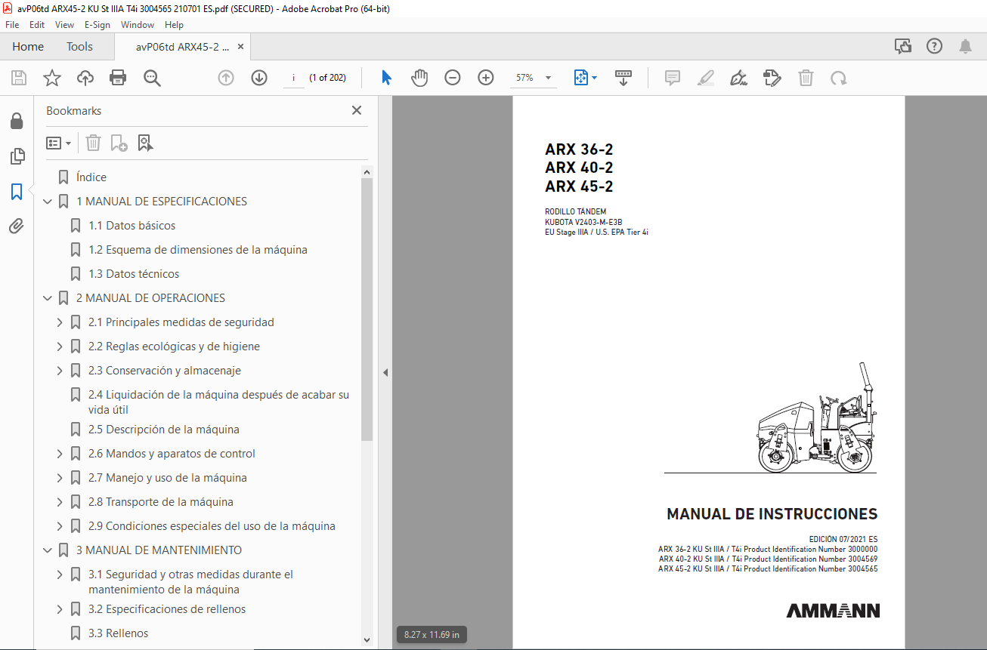Collapse the navigation pane with side arrow
Viewport: 987px width, 650px height.
tap(385, 372)
